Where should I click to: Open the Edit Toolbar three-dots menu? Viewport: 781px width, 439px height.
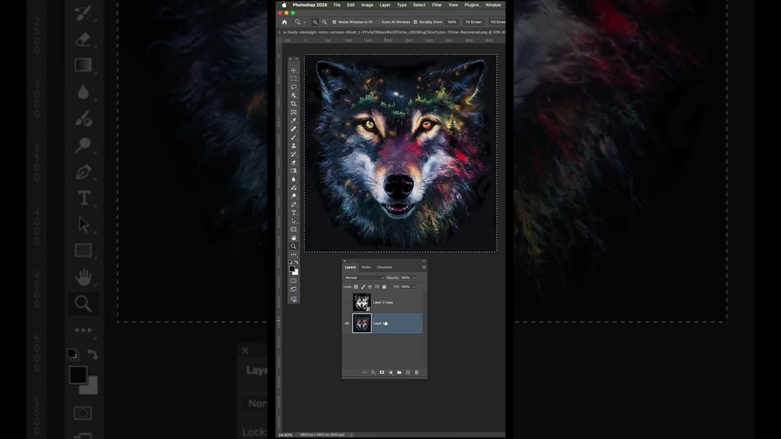293,254
